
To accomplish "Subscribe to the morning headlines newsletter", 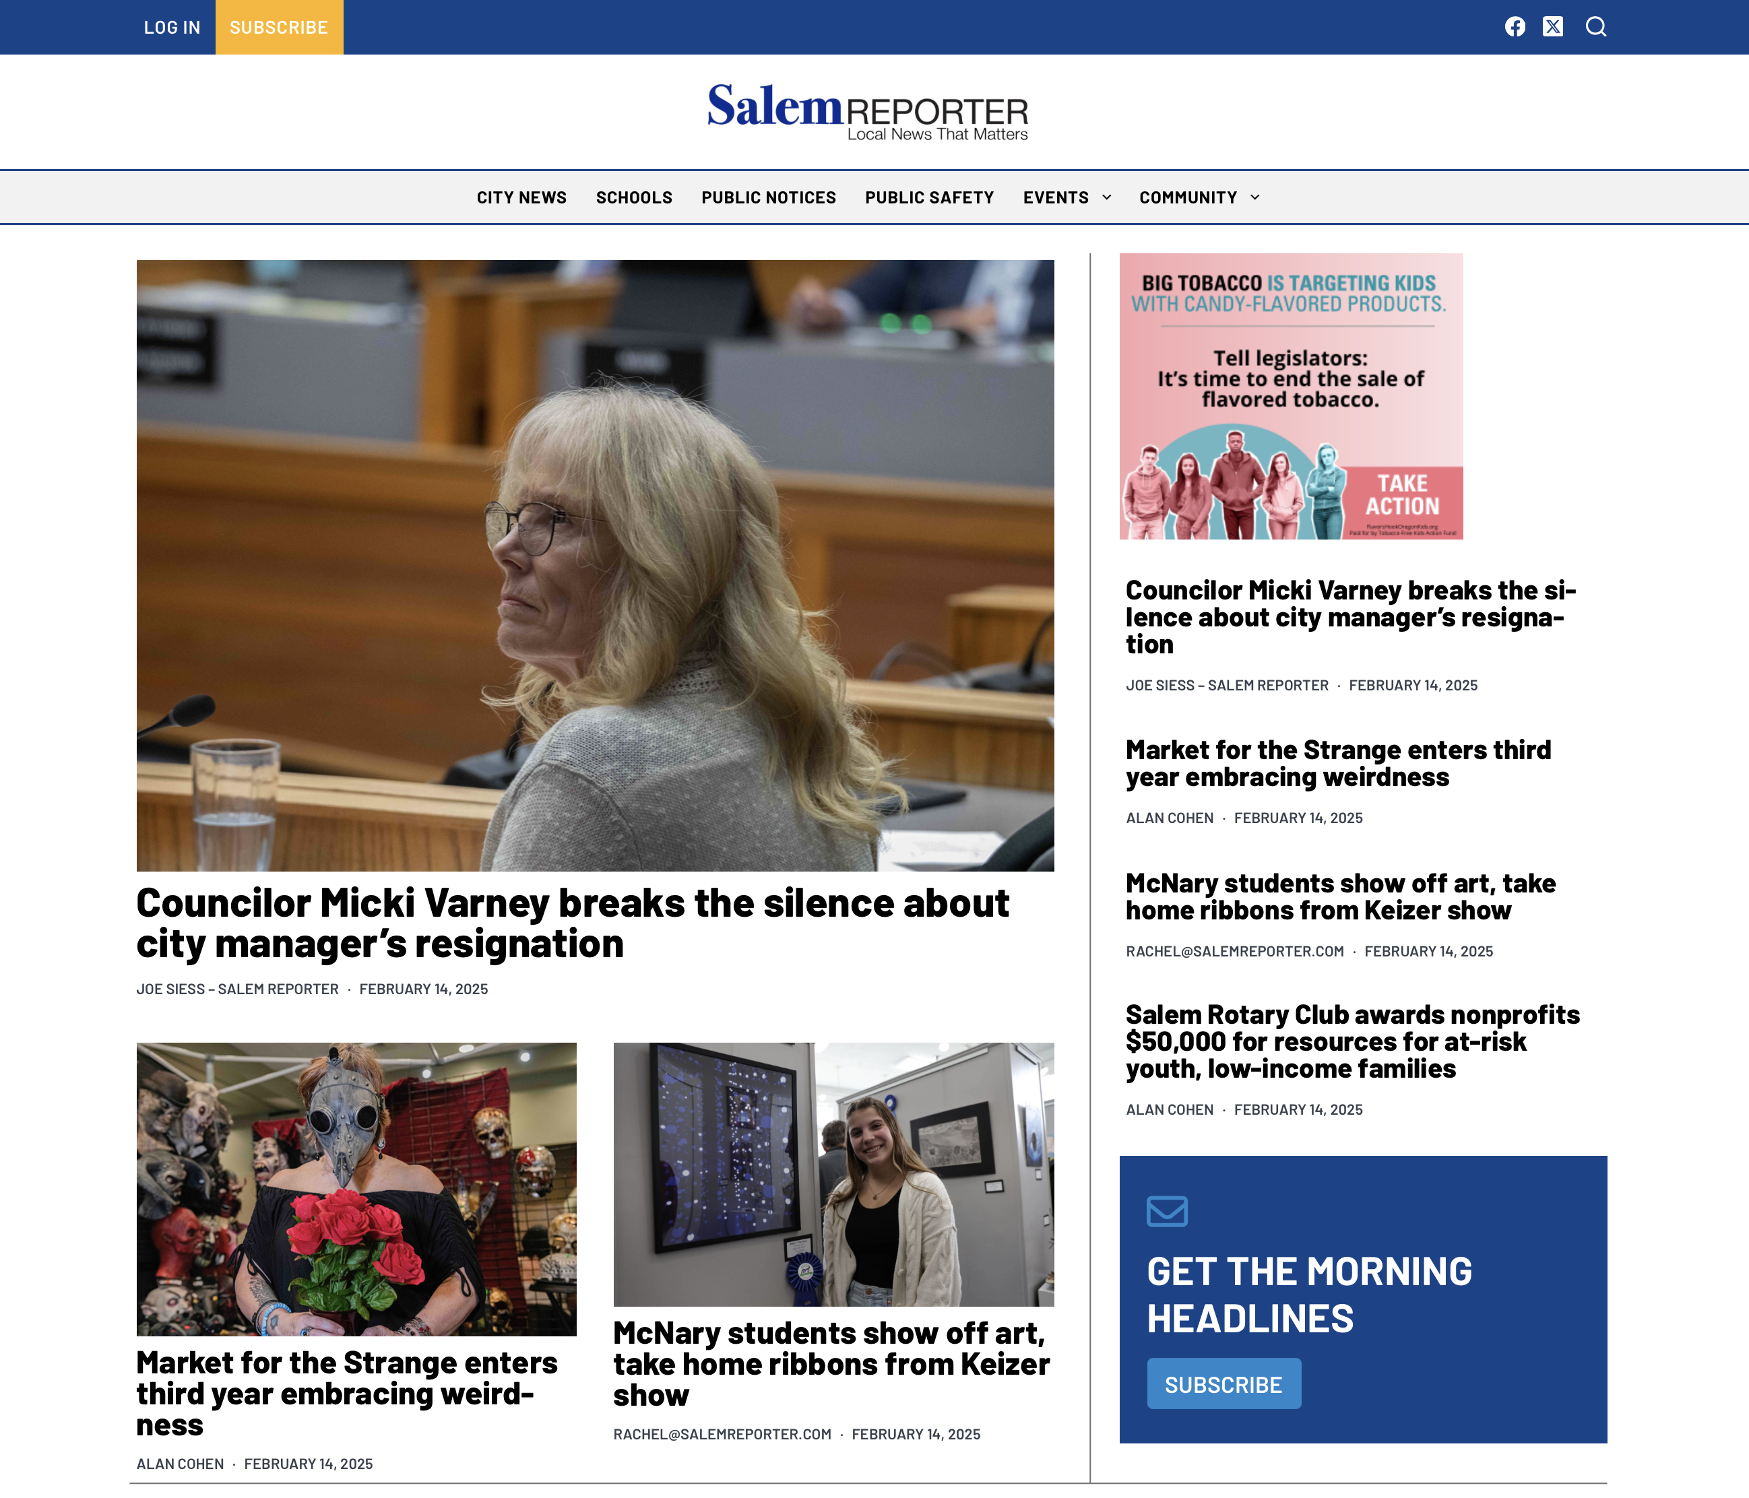I will point(1223,1384).
